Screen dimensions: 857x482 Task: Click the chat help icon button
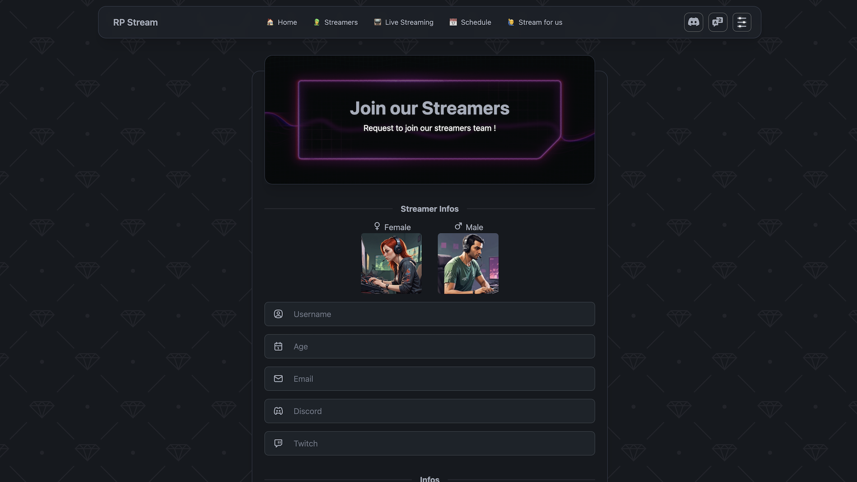click(717, 22)
